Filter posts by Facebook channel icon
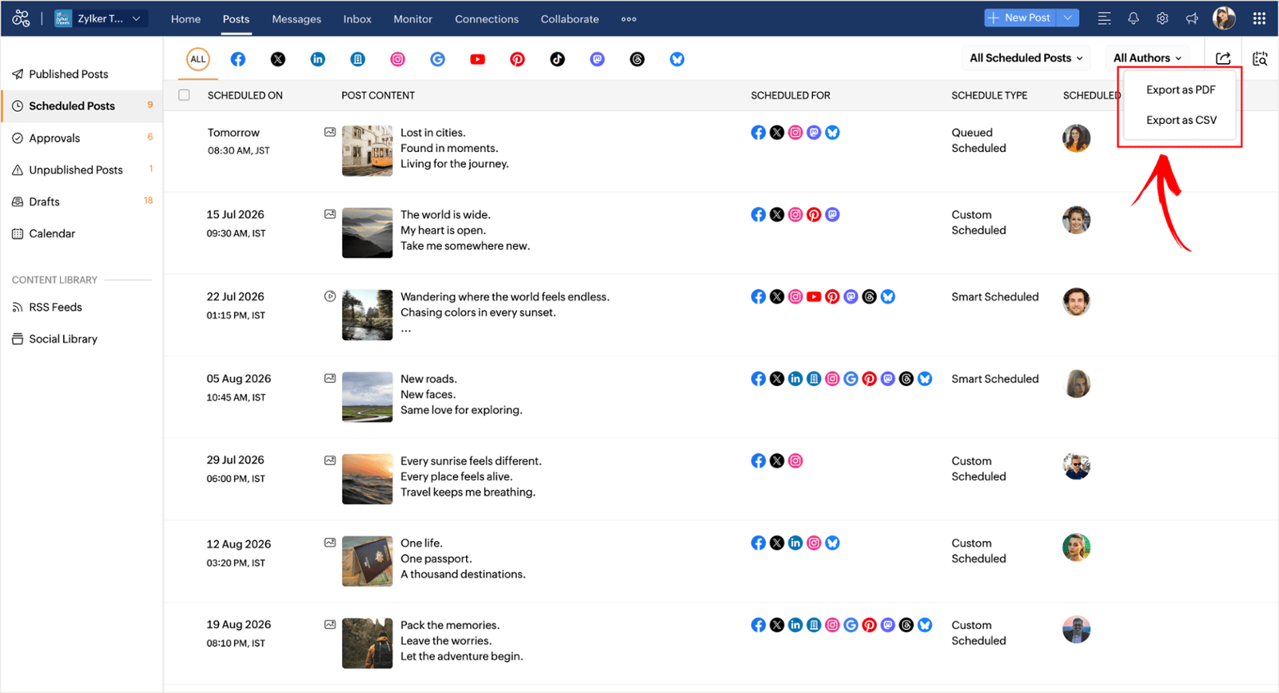This screenshot has height=693, width=1279. click(x=238, y=59)
